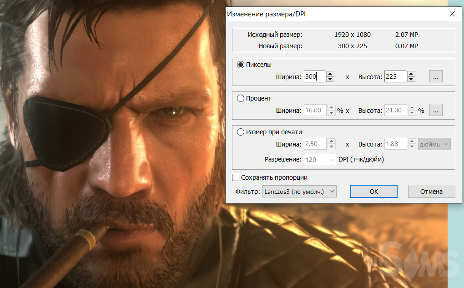Decrease print width with down arrow

[x=332, y=147]
